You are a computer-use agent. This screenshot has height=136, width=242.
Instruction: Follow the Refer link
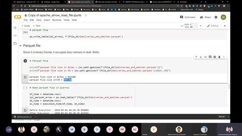click(96, 52)
